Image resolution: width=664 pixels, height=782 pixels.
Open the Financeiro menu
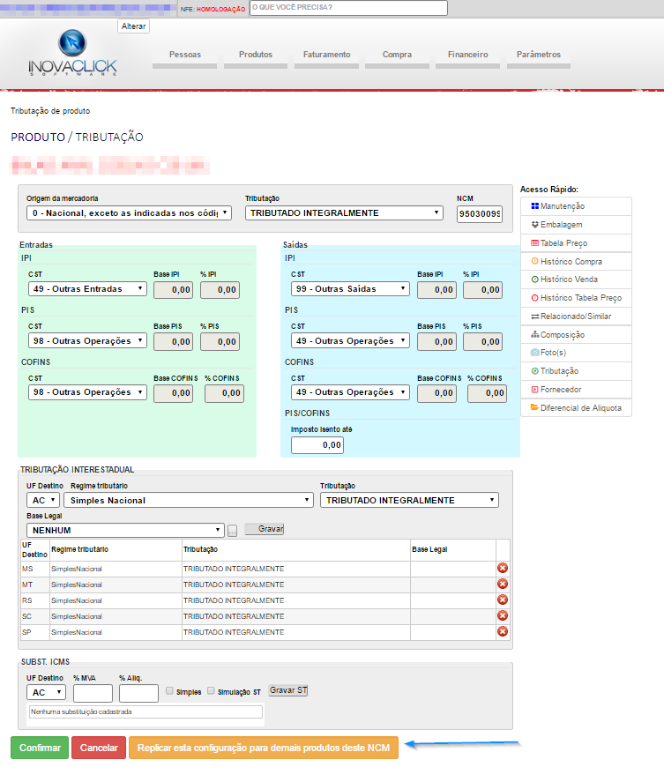tap(467, 55)
